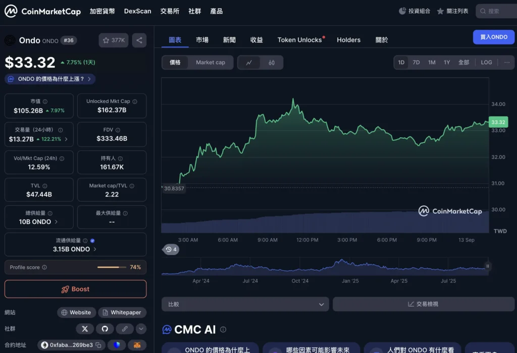Viewport: 517px width, 353px height.
Task: Open ONDO 的價格為什麼上漲 explanation
Action: tap(50, 79)
